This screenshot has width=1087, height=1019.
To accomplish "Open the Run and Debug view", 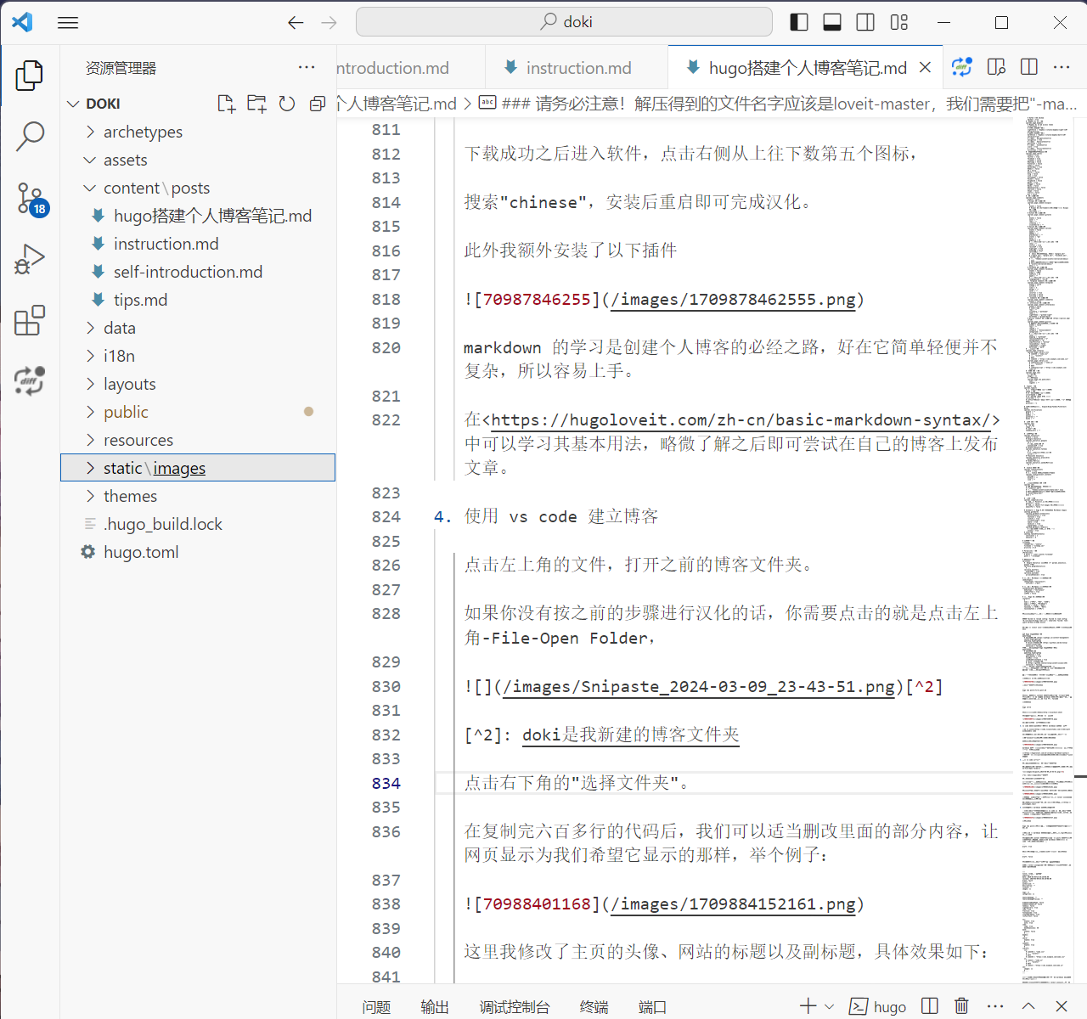I will tap(30, 259).
